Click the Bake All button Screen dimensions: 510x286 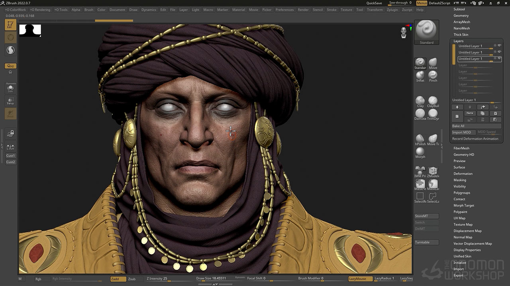(x=476, y=126)
